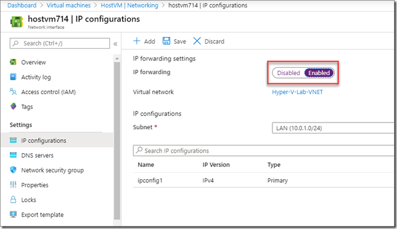This screenshot has width=397, height=229.
Task: Click the Network security group shield icon
Action: [x=13, y=170]
